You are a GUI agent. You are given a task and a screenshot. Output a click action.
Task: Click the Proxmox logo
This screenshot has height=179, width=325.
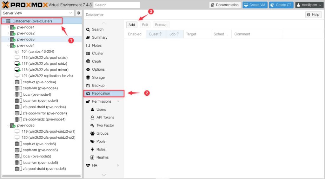tap(25, 5)
